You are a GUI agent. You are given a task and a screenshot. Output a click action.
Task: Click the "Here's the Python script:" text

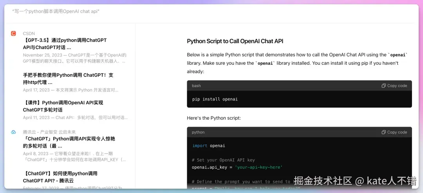pos(214,118)
